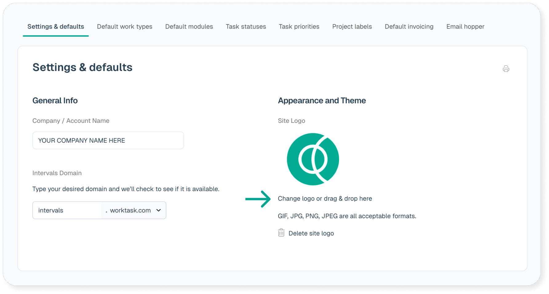The image size is (549, 294).
Task: Go to the Task statuses tab
Action: (246, 27)
